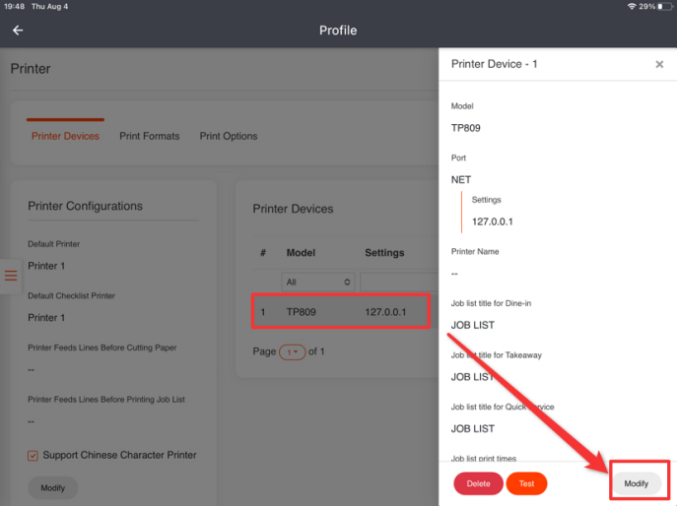Go back using the arrow icon
677x506 pixels.
click(x=18, y=31)
